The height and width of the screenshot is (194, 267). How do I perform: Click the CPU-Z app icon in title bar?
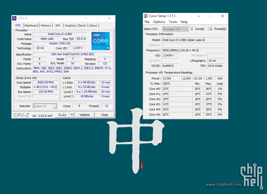click(x=14, y=18)
